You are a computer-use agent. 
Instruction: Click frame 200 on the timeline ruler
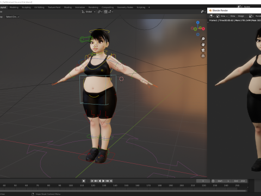182,186
